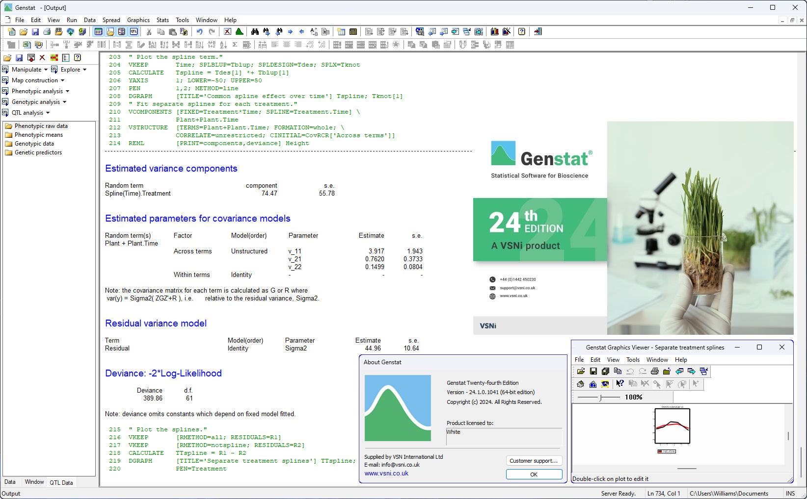The width and height of the screenshot is (807, 499).
Task: Adjust the 100% zoom slider in Graphics Viewer
Action: click(599, 397)
